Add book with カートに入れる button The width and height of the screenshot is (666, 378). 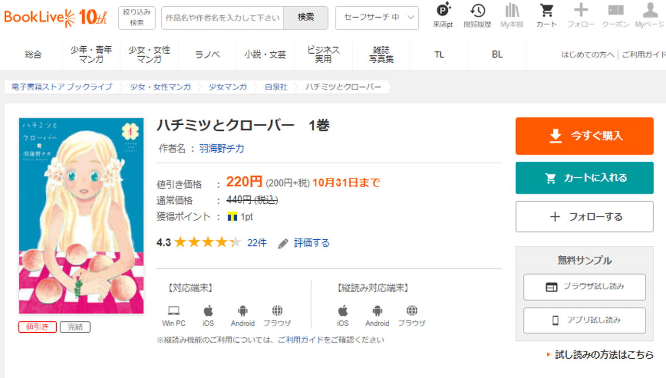click(x=584, y=178)
